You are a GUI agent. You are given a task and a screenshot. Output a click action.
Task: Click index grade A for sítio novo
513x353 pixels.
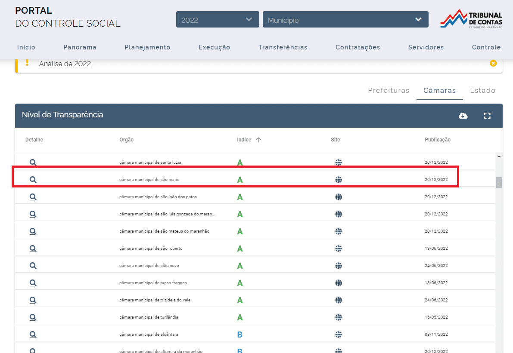tap(240, 266)
